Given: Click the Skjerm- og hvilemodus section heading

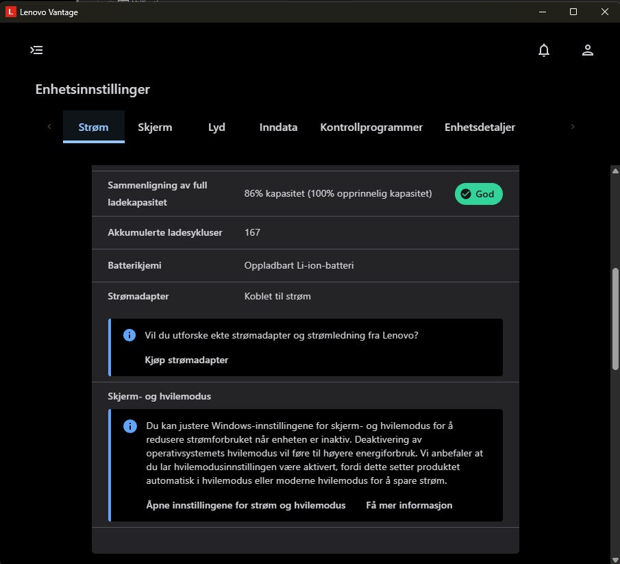Looking at the screenshot, I should pos(160,396).
